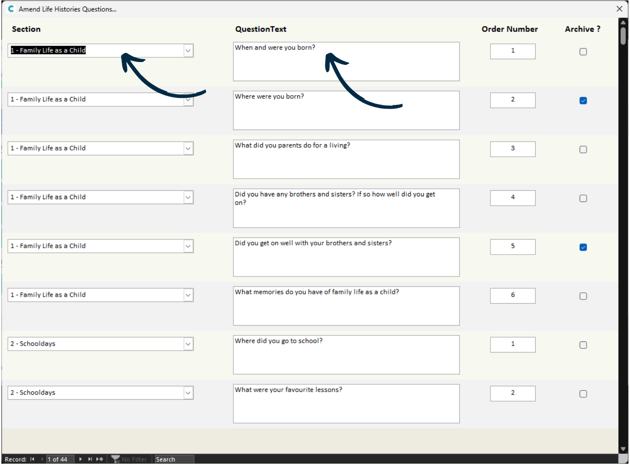Tick Archive for favourite lessons question

point(583,394)
